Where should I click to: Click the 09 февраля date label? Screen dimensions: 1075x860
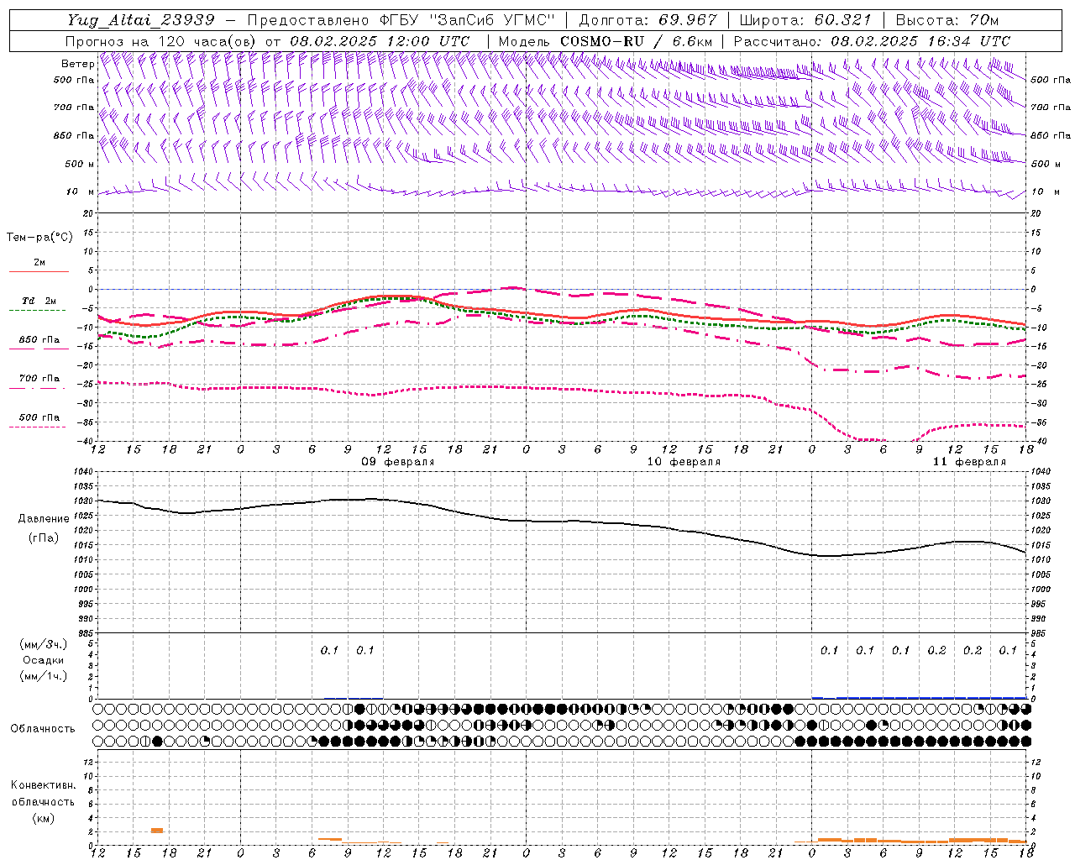pos(398,462)
